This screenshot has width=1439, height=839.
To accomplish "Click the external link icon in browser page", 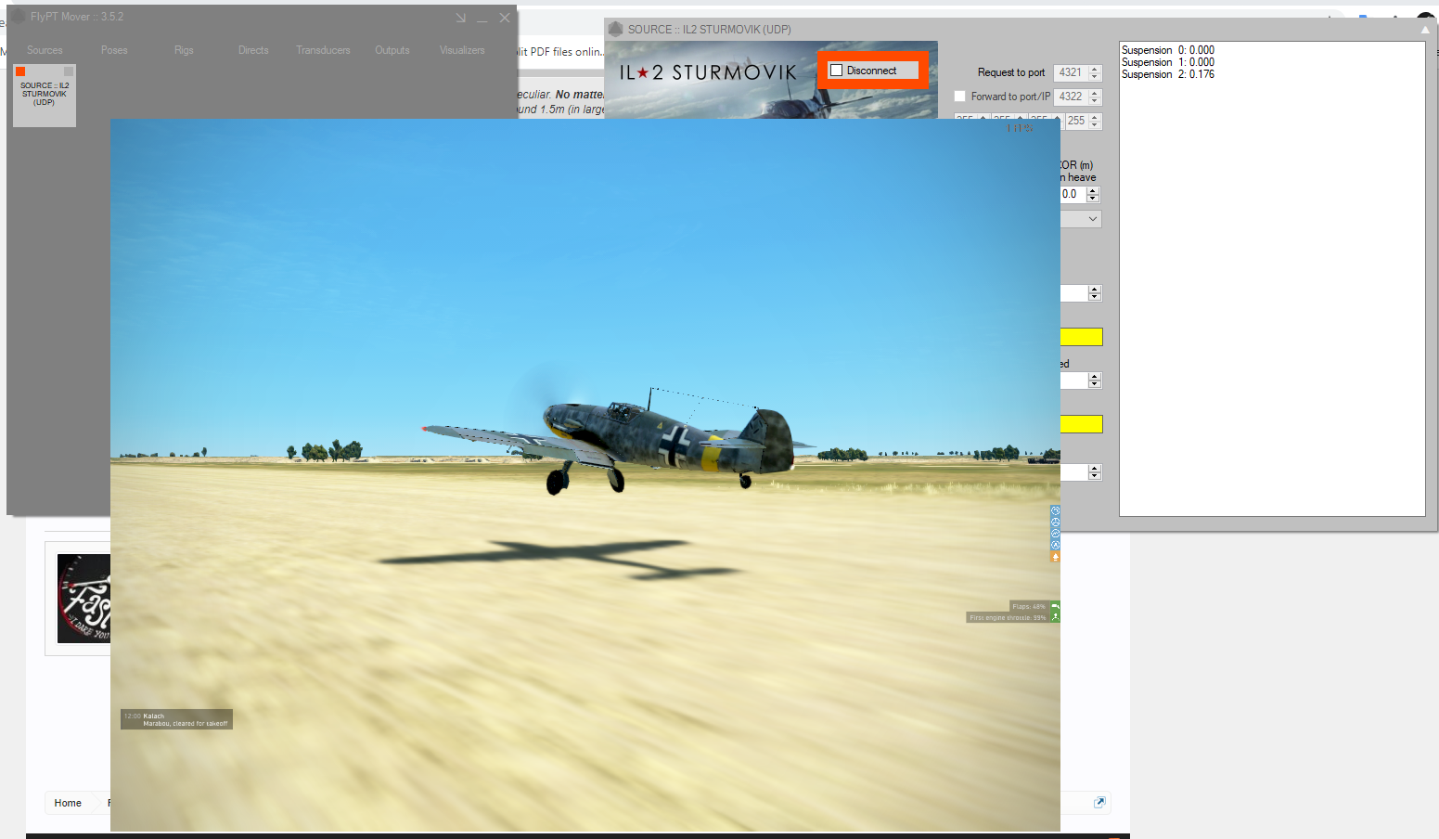I will coord(1099,803).
